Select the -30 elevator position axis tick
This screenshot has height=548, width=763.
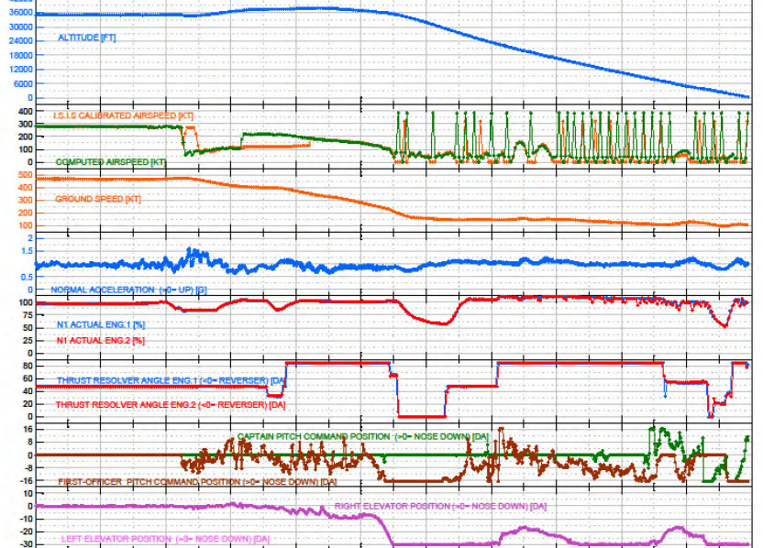click(x=26, y=544)
